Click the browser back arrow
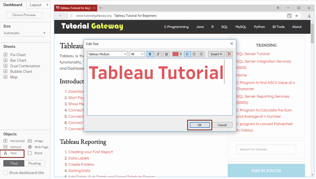Screen dimensions: 316x179 point(61,16)
